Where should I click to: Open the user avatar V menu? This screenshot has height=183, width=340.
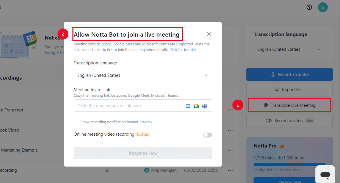323,7
